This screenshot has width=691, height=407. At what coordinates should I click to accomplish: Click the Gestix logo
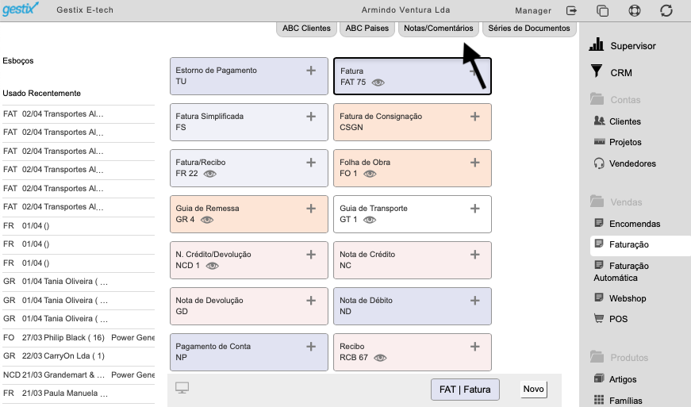pyautogui.click(x=21, y=10)
